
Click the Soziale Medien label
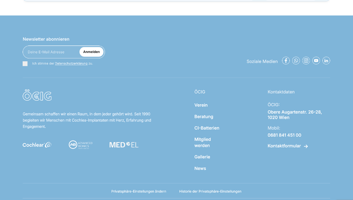[x=262, y=62]
